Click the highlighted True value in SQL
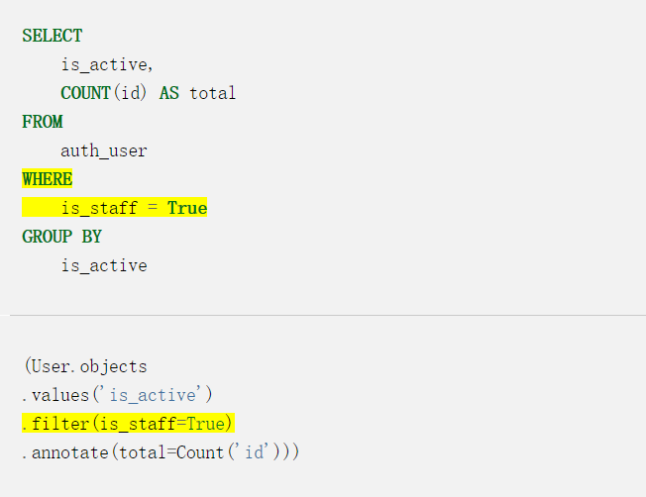The height and width of the screenshot is (497, 646). [x=187, y=208]
